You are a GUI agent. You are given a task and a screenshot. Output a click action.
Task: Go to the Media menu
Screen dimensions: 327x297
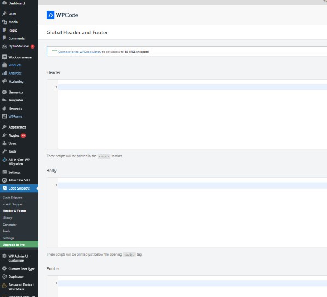[x=13, y=22]
